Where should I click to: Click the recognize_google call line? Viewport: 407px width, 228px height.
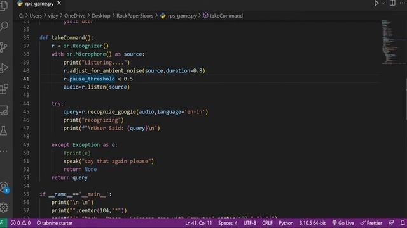[x=135, y=112]
